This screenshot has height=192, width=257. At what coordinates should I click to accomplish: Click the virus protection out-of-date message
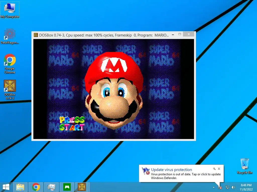(x=186, y=176)
